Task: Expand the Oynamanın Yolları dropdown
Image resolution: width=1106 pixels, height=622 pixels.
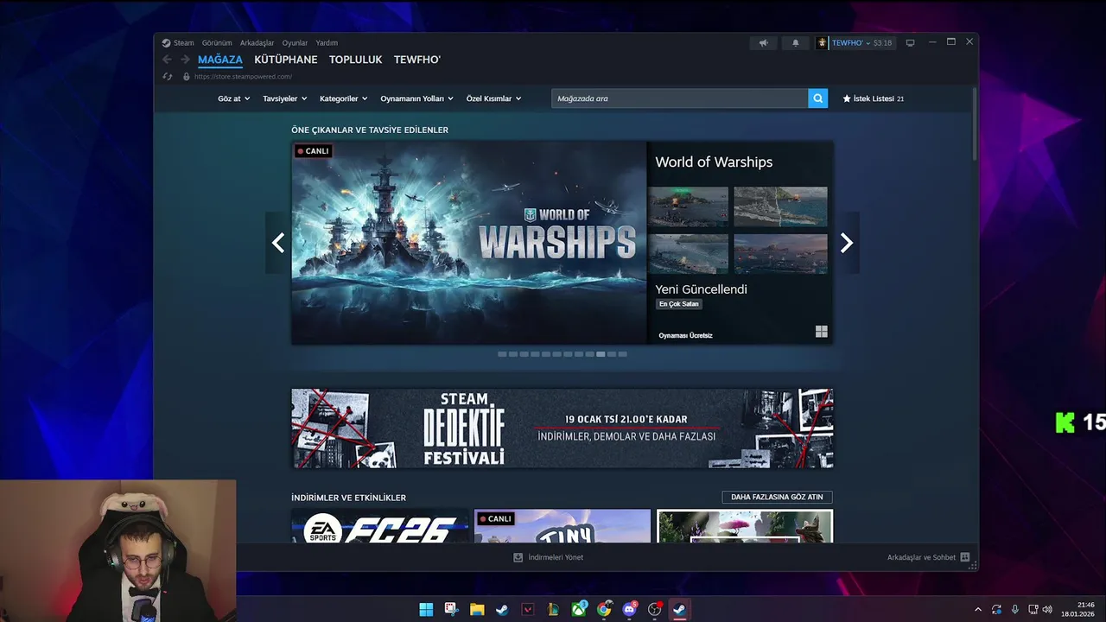Action: coord(416,98)
